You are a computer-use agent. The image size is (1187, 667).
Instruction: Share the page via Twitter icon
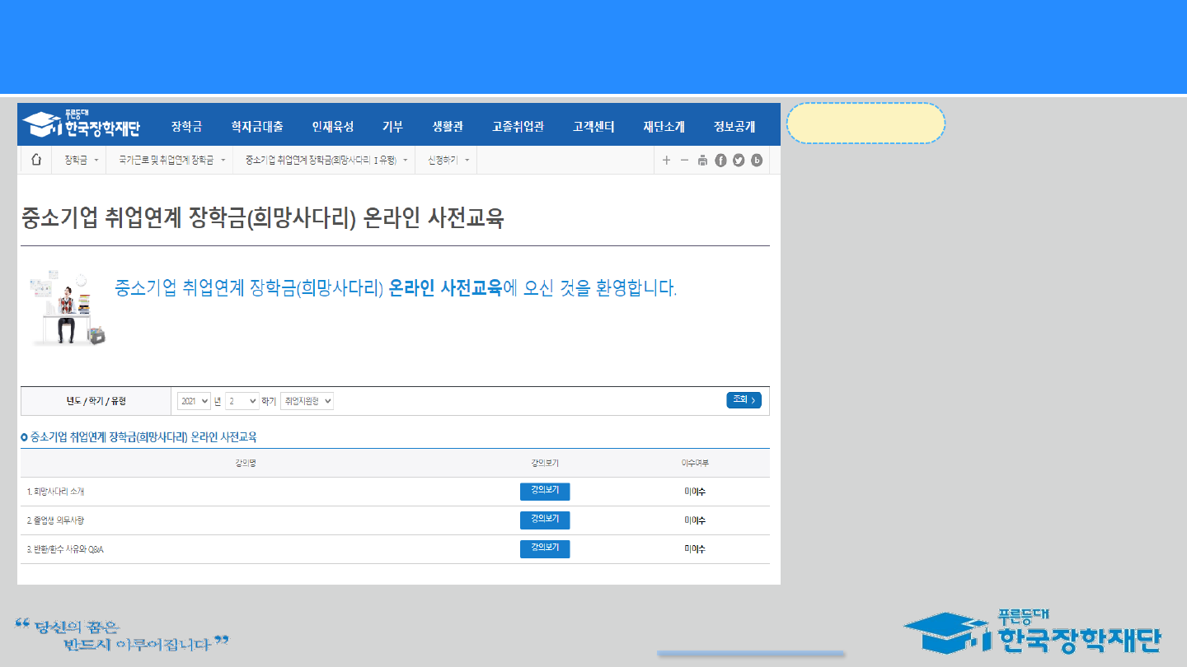pos(739,161)
